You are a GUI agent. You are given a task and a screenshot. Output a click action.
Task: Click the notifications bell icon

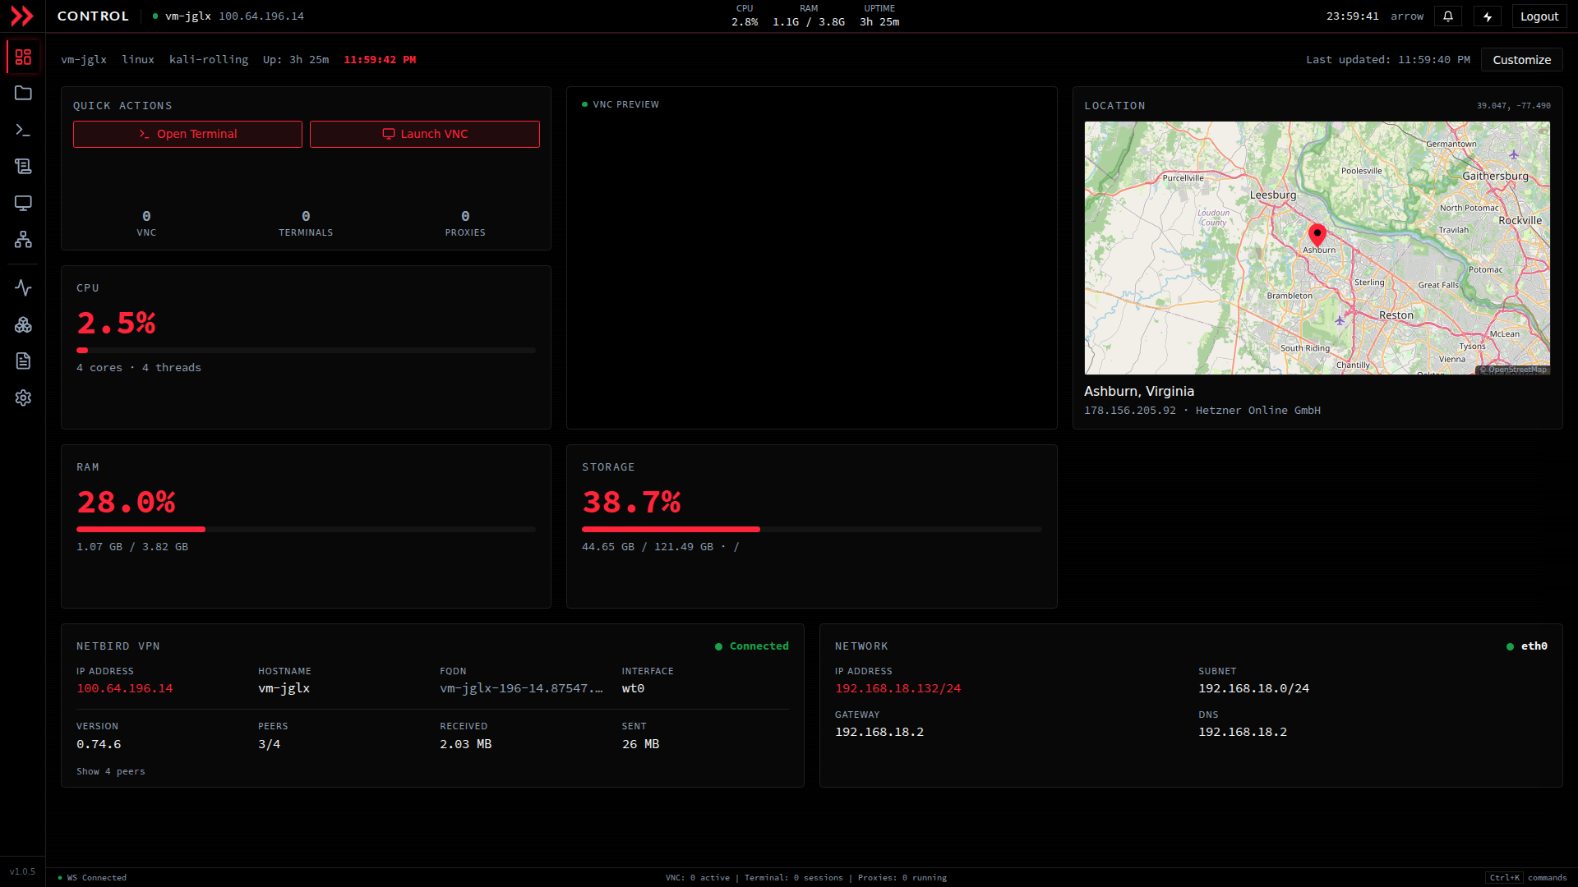point(1448,16)
